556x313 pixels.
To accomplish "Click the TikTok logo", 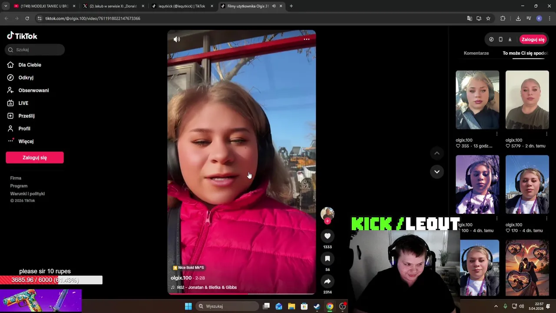I will click(22, 36).
